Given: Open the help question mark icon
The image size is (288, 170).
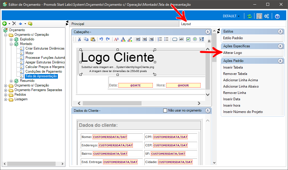Looking at the screenshot, I should click(277, 16).
